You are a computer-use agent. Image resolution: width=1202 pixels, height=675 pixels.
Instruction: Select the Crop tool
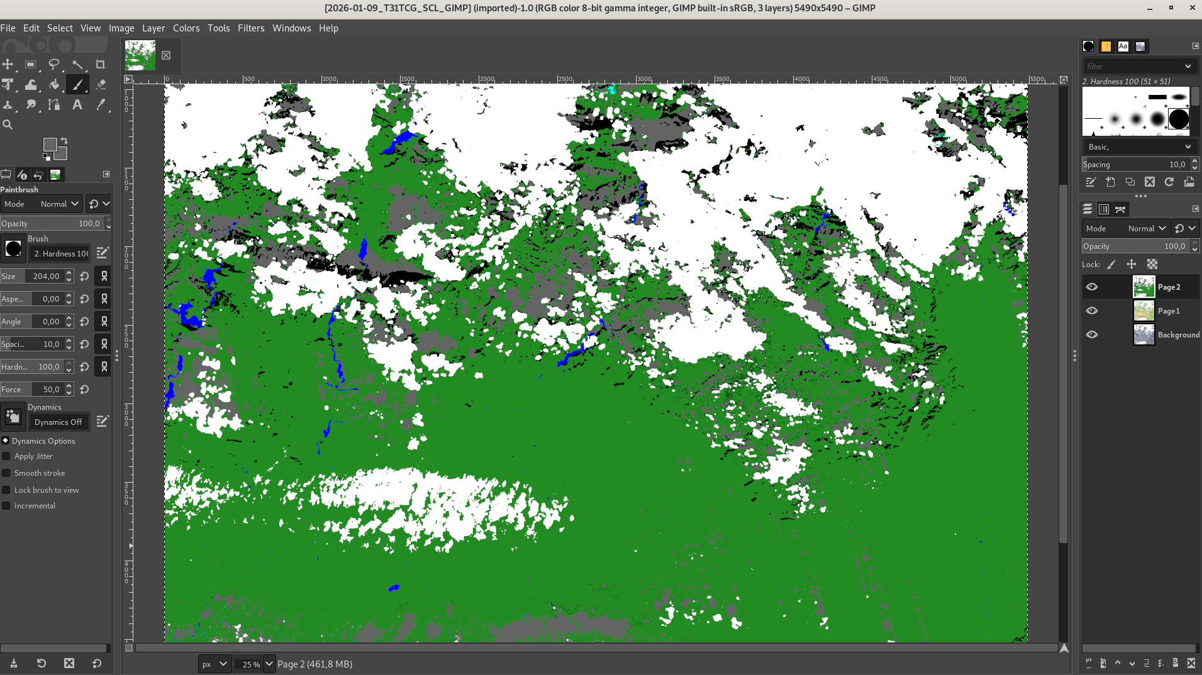tap(101, 64)
